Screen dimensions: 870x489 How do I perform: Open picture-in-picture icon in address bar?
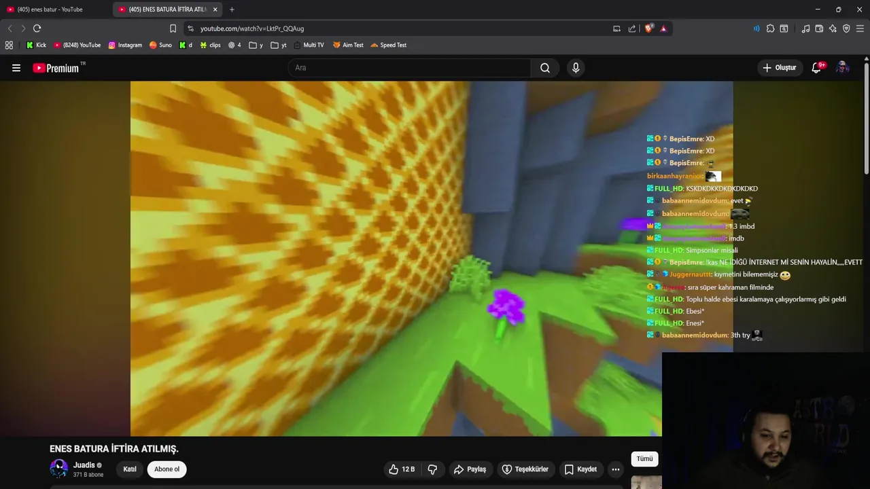(x=616, y=29)
